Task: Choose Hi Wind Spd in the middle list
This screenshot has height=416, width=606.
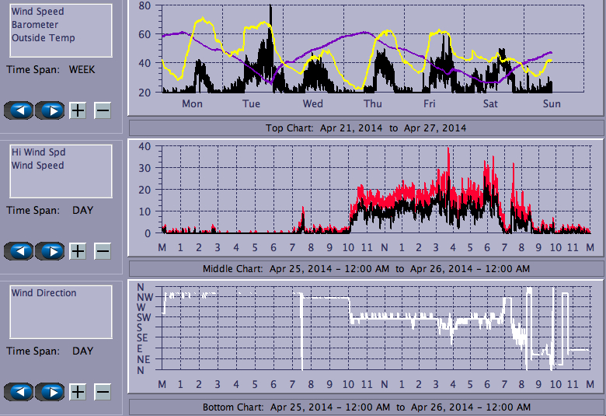Action: click(34, 152)
